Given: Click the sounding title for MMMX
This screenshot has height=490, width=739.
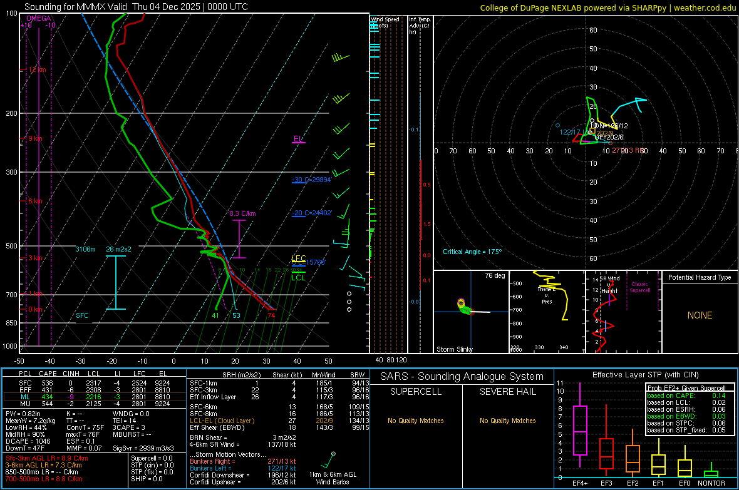Looking at the screenshot, I should (136, 7).
